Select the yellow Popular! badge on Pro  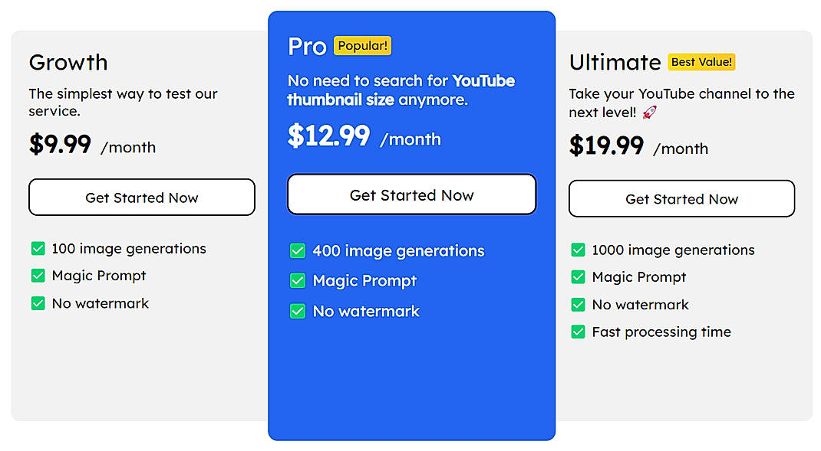click(362, 45)
